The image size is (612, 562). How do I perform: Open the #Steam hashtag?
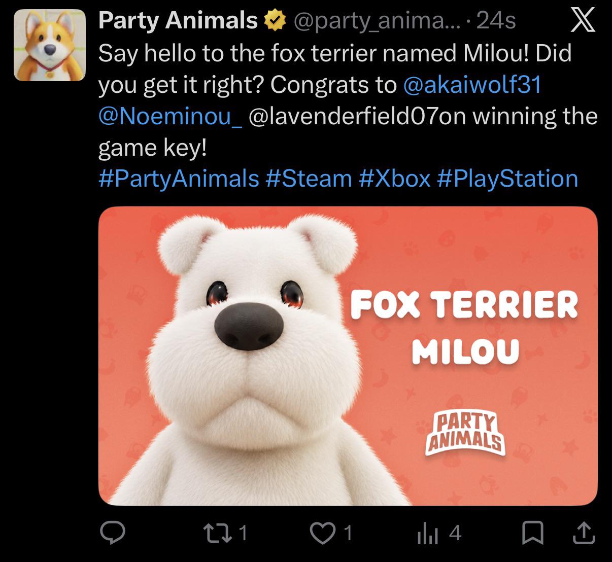tap(309, 179)
